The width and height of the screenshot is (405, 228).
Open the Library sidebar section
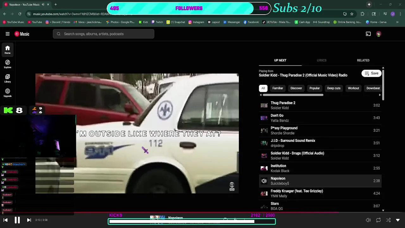8,78
